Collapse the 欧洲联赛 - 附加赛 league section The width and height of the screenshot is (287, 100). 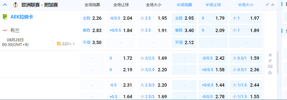tap(5, 5)
